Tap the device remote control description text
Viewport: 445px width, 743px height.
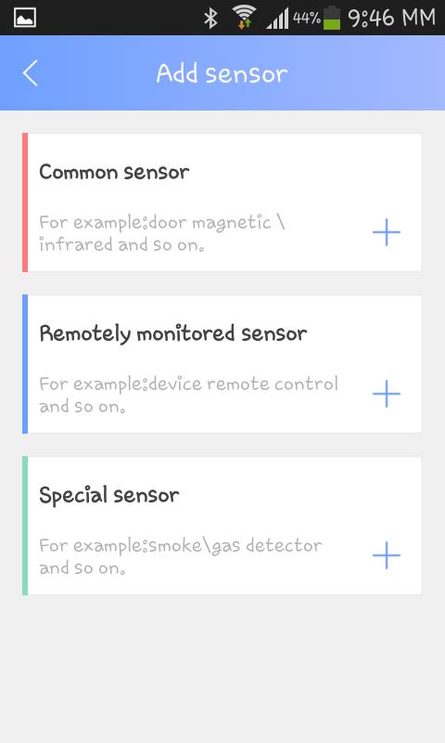pyautogui.click(x=189, y=395)
